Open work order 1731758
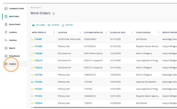The width and height of the screenshot is (177, 109). coord(38,75)
